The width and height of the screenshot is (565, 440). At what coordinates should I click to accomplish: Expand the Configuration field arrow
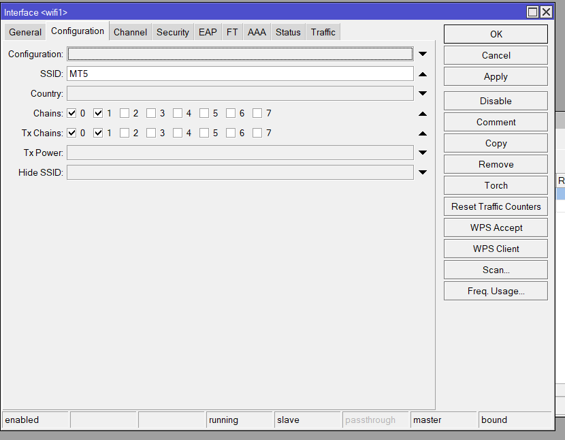click(423, 54)
